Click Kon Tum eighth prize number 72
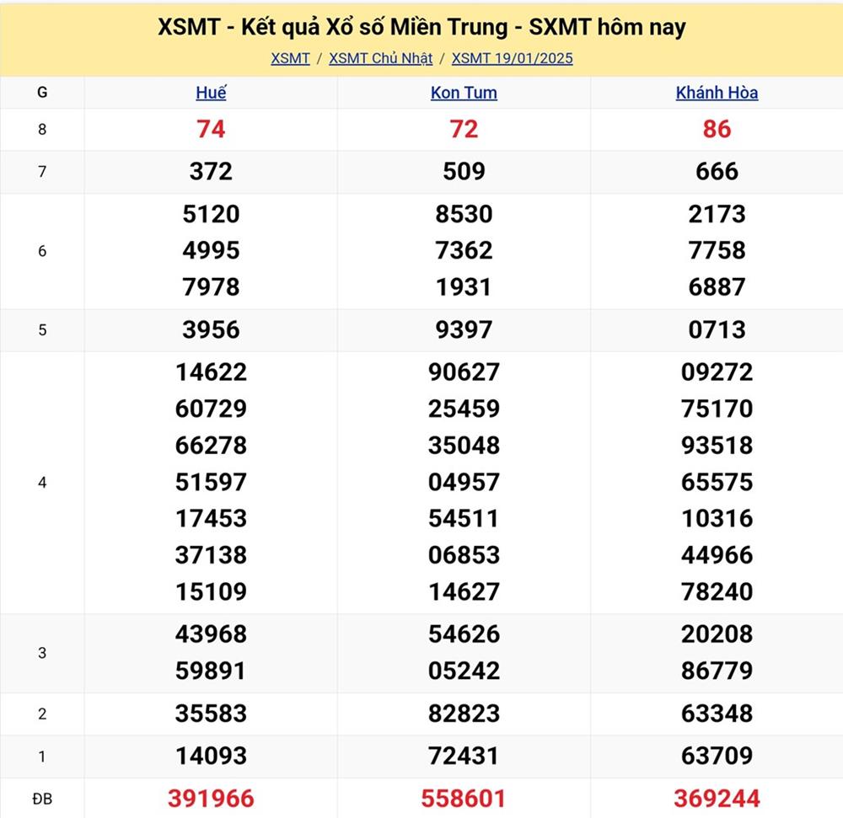Screen dimensions: 843x818 coord(464,129)
